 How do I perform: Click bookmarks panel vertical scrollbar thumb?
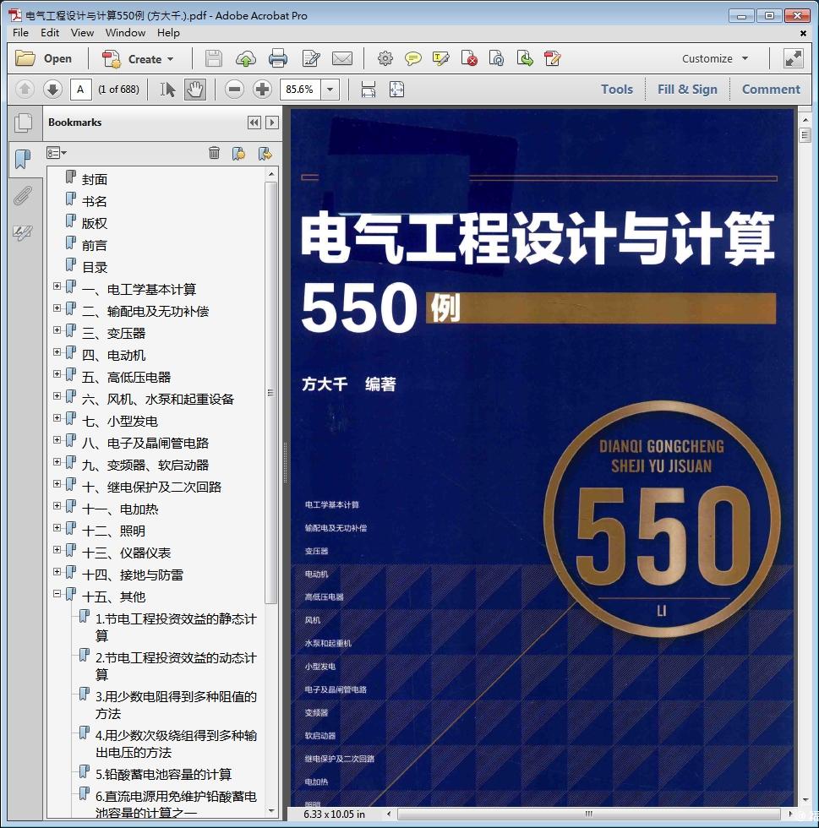pos(271,393)
